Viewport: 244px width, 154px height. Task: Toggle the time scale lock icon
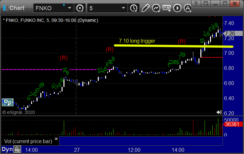(x=17, y=149)
